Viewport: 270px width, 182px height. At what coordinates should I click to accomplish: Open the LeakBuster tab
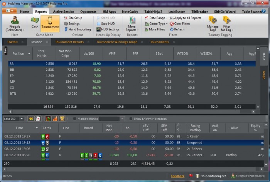[x=177, y=12]
